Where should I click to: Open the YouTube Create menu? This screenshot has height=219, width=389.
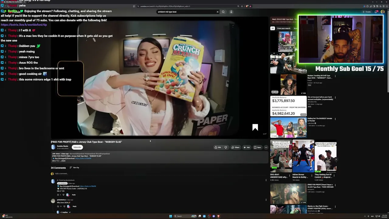pyautogui.click(x=367, y=12)
